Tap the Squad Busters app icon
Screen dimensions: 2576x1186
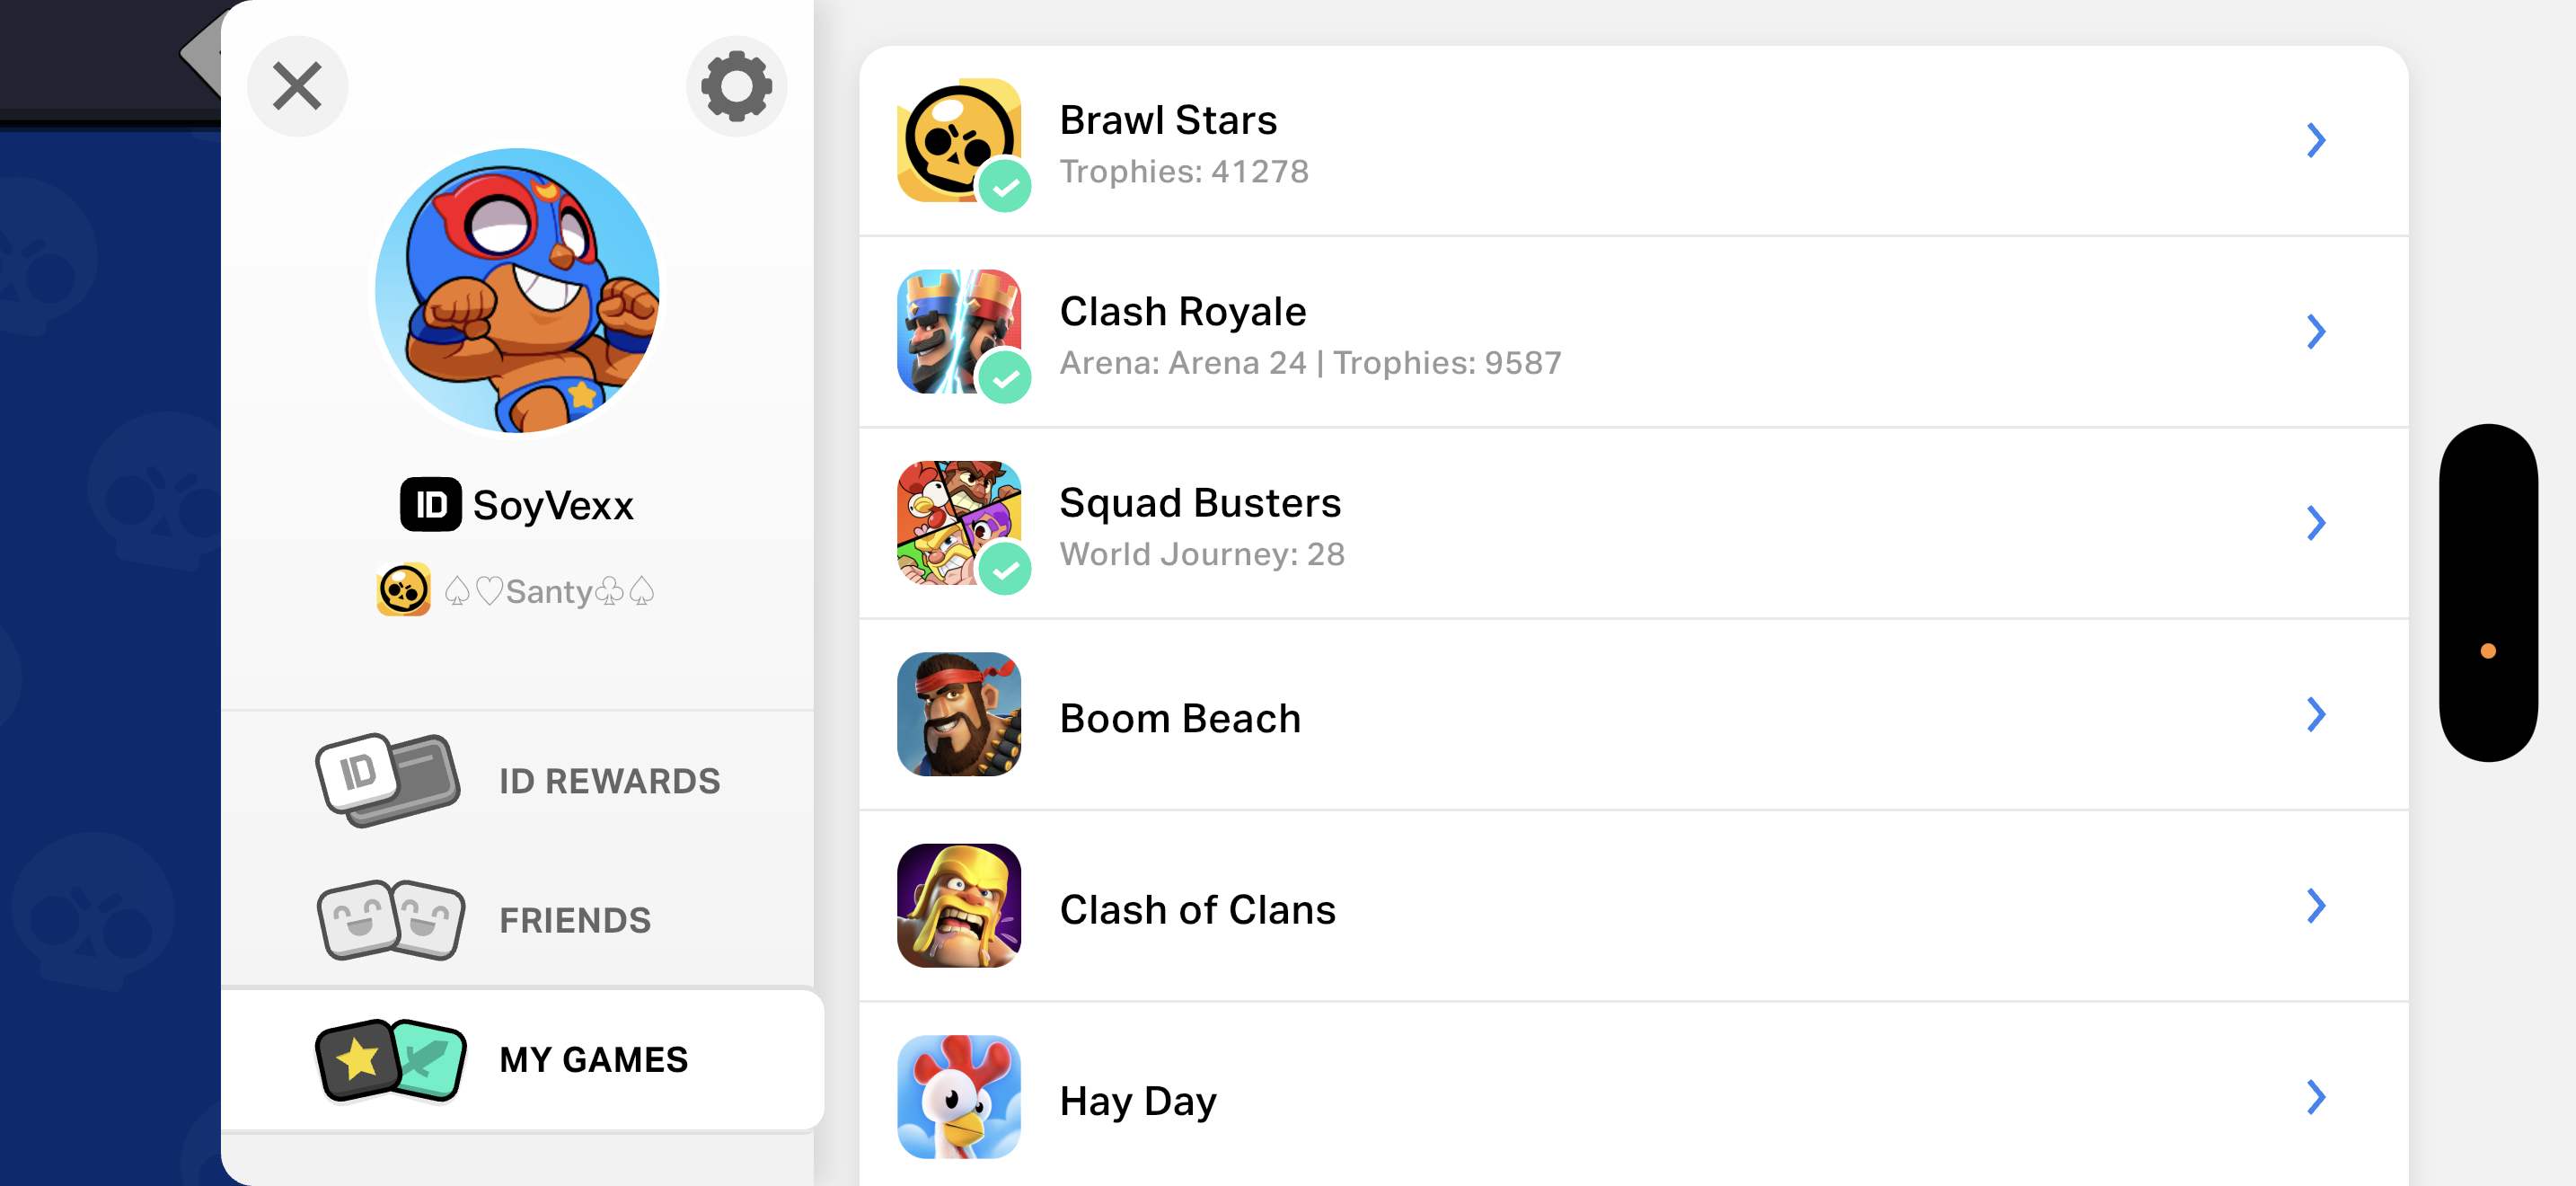click(959, 522)
